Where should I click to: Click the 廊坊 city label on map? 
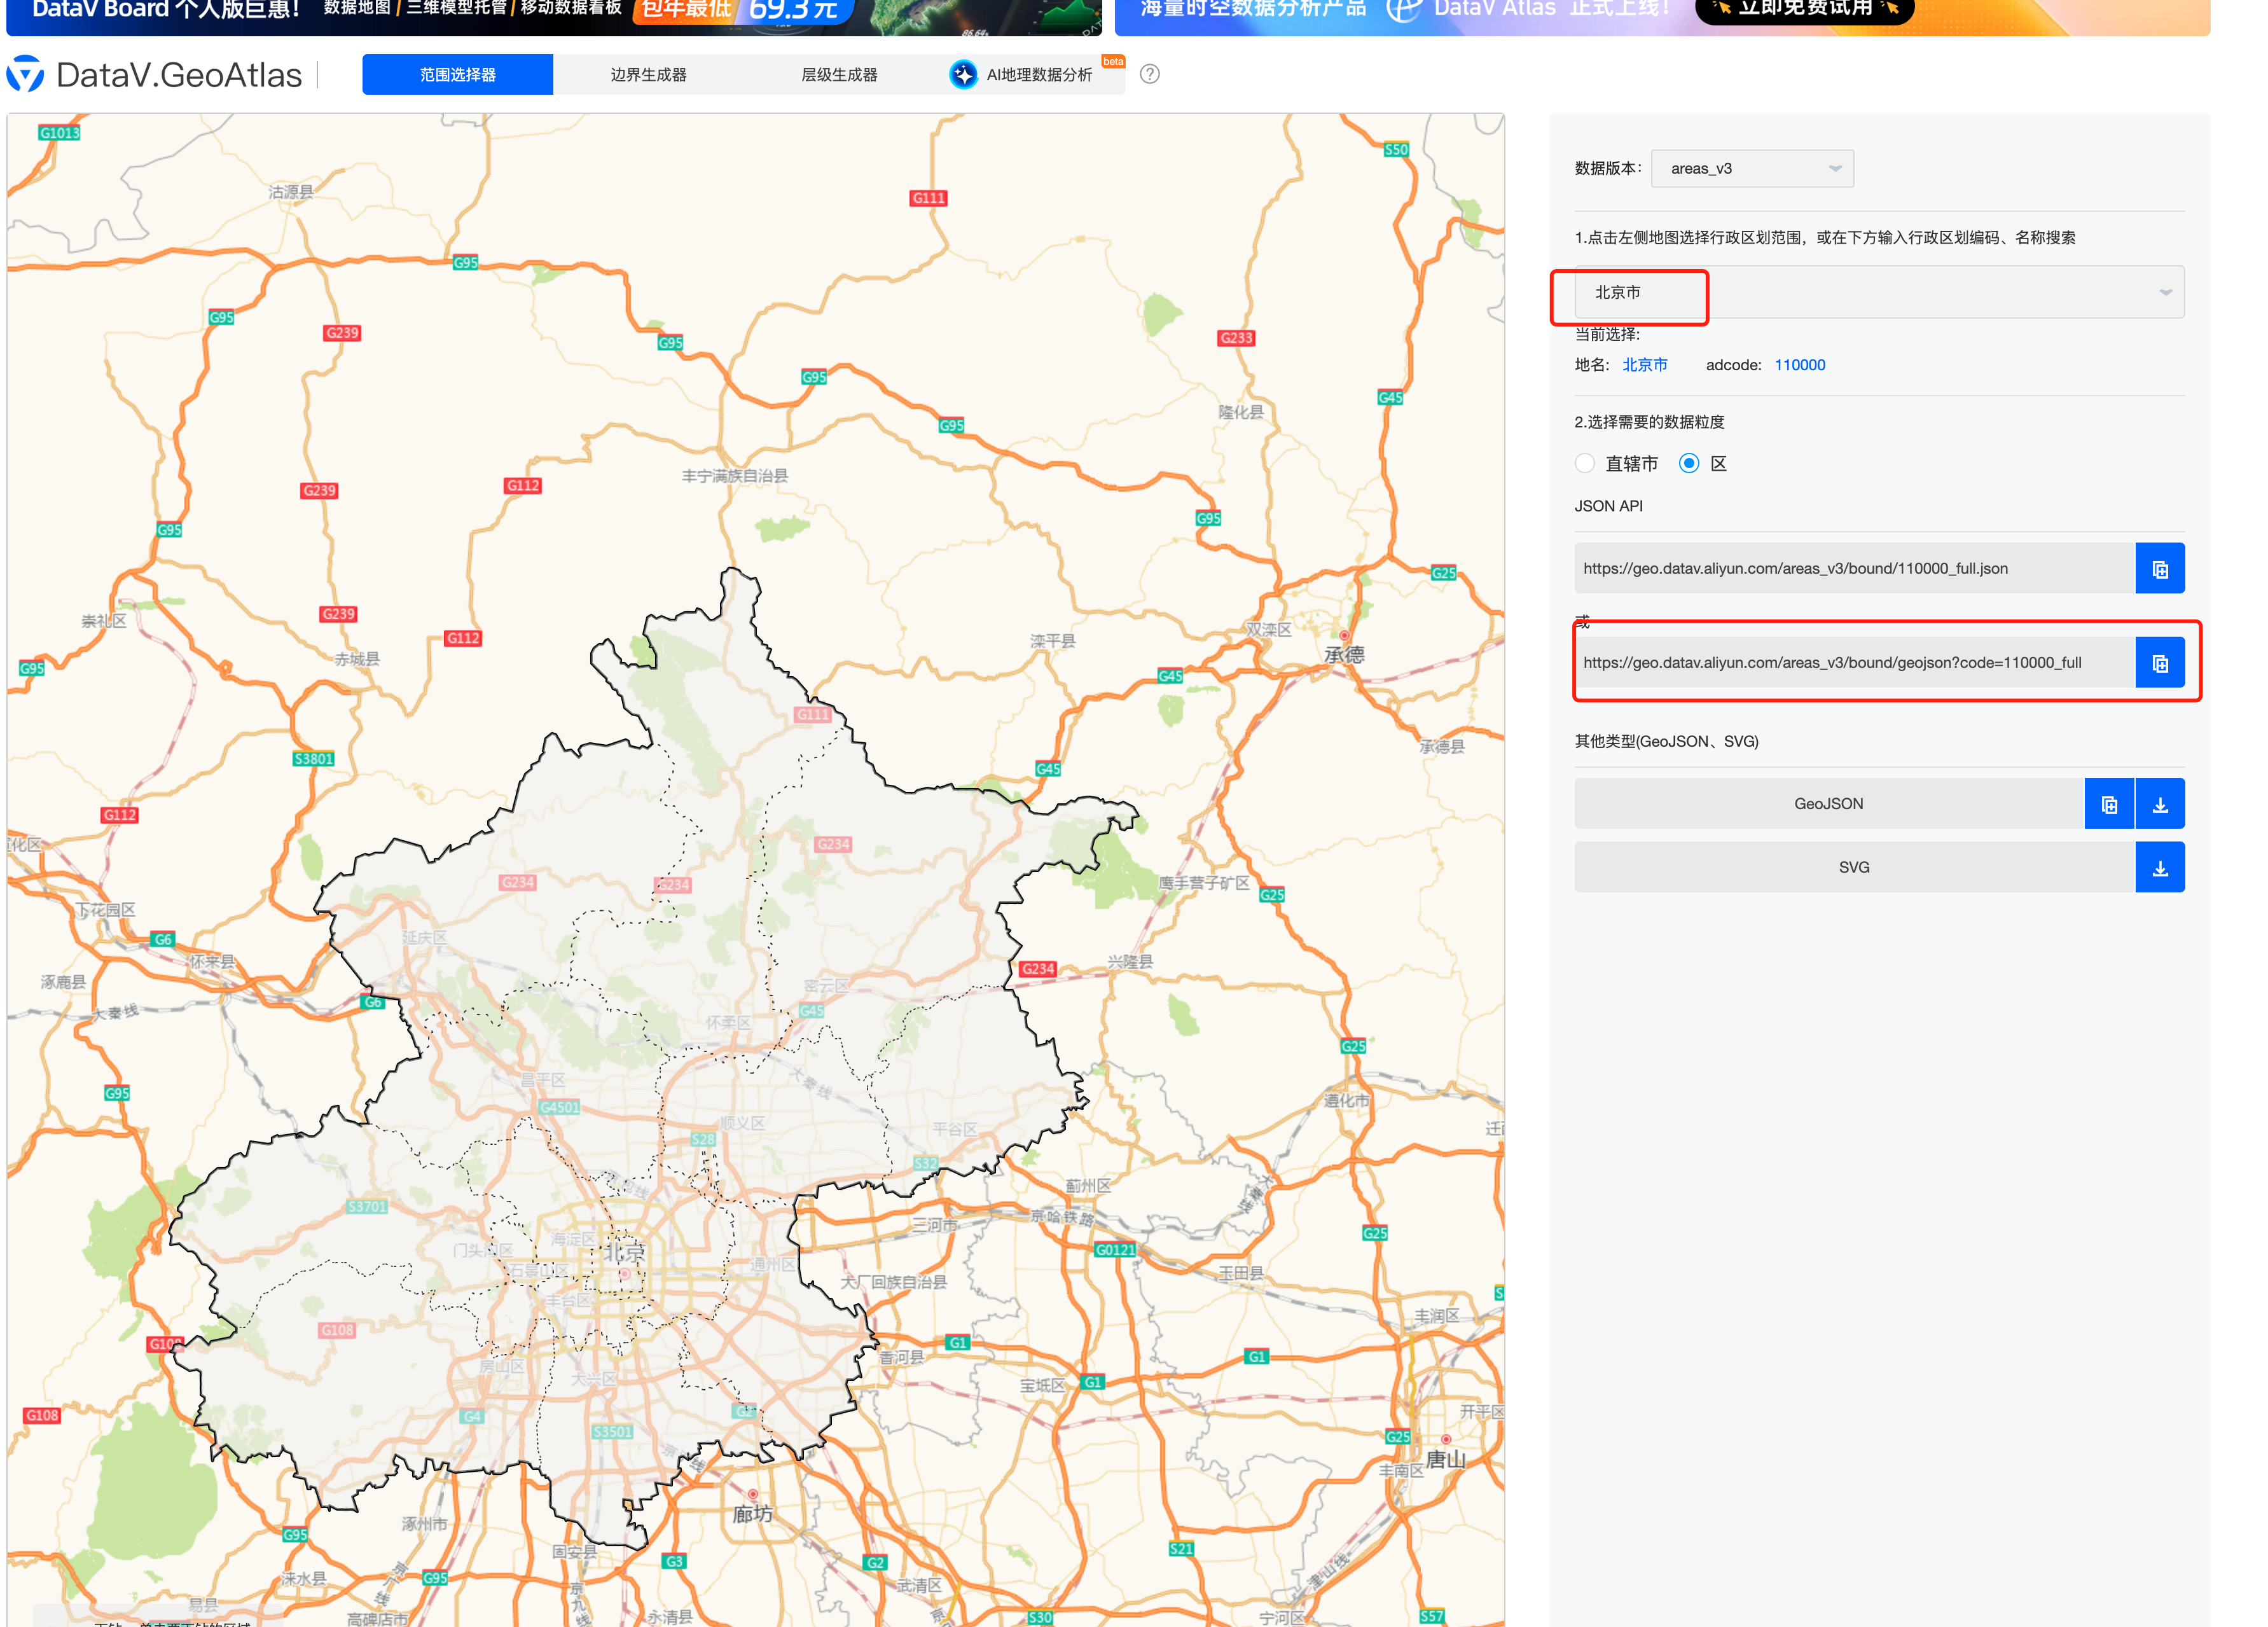[752, 1514]
